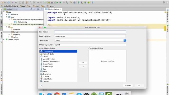
Task: Click the Root element field
Action: click(90, 36)
